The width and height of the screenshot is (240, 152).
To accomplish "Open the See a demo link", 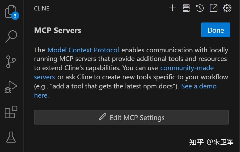I will point(199,86).
